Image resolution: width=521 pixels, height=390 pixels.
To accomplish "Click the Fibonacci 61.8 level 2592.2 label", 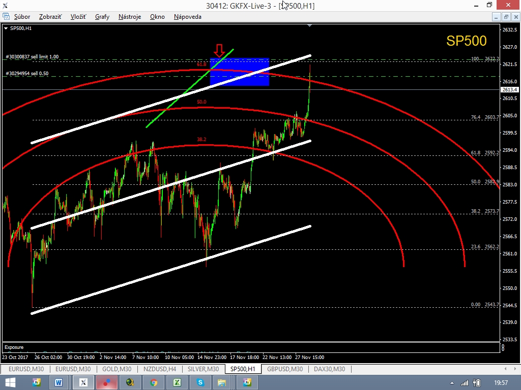I will click(x=485, y=152).
